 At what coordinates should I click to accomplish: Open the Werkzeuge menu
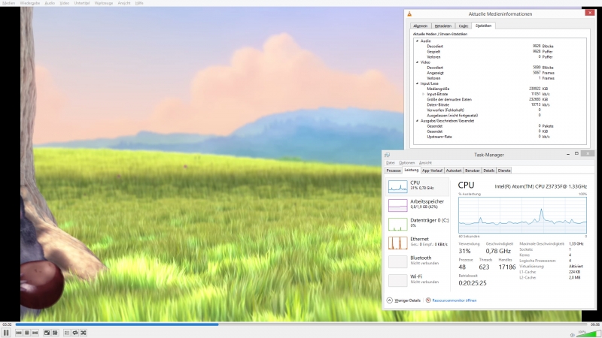click(104, 3)
